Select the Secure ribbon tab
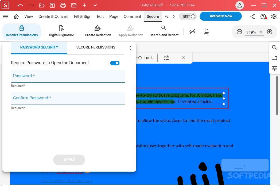Image resolution: width=280 pixels, height=186 pixels. (x=153, y=17)
